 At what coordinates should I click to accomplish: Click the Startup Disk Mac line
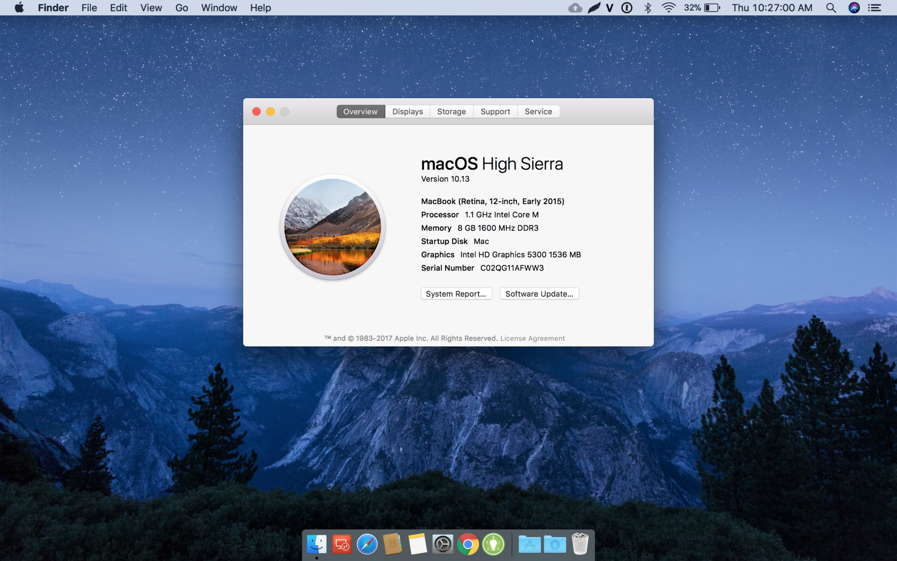(x=455, y=241)
